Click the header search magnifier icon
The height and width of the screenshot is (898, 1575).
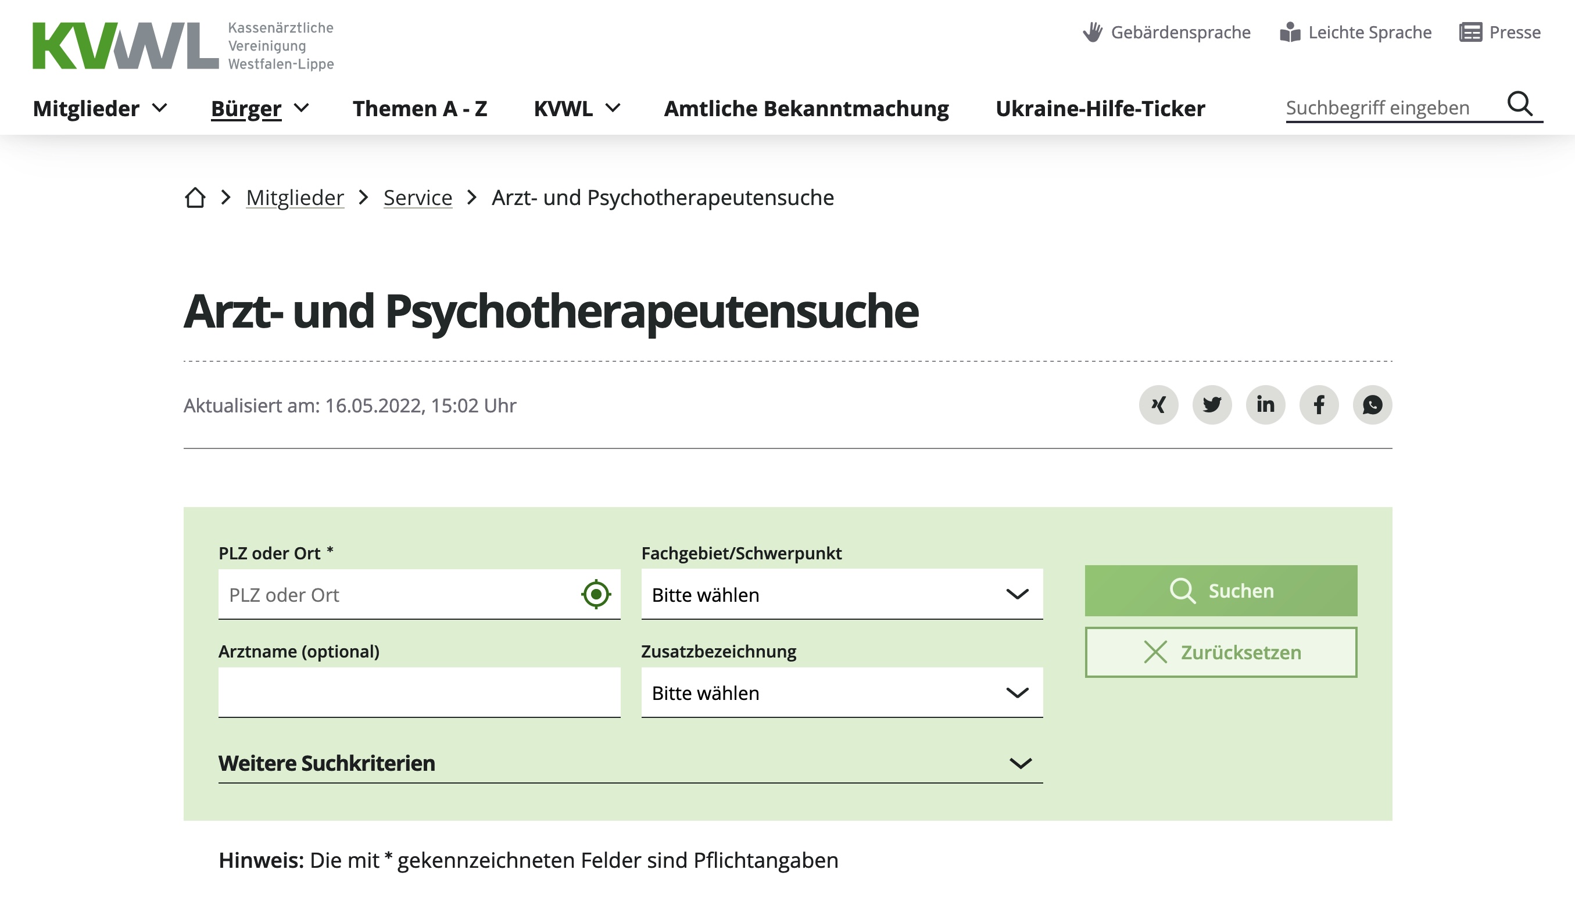pyautogui.click(x=1519, y=104)
